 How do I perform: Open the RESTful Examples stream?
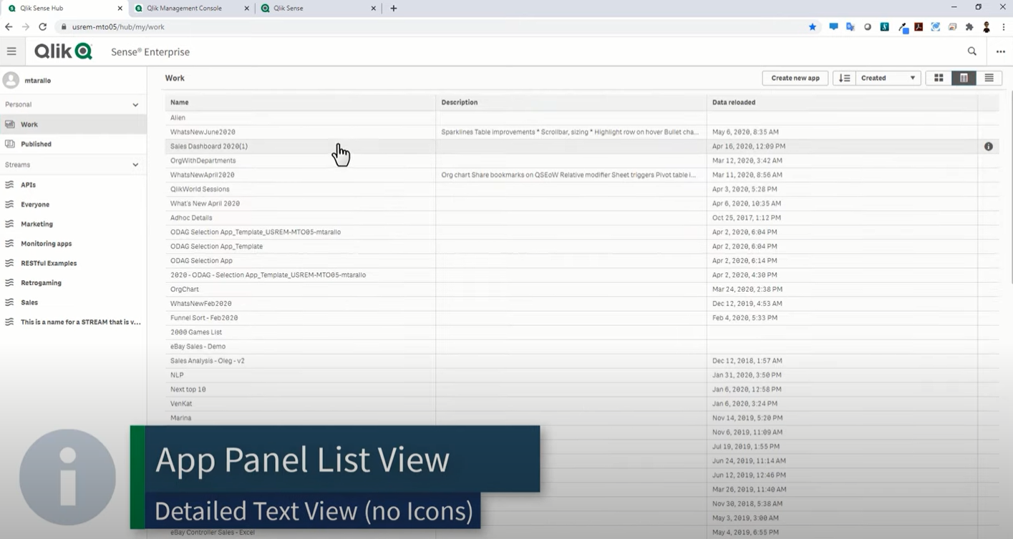point(73,263)
